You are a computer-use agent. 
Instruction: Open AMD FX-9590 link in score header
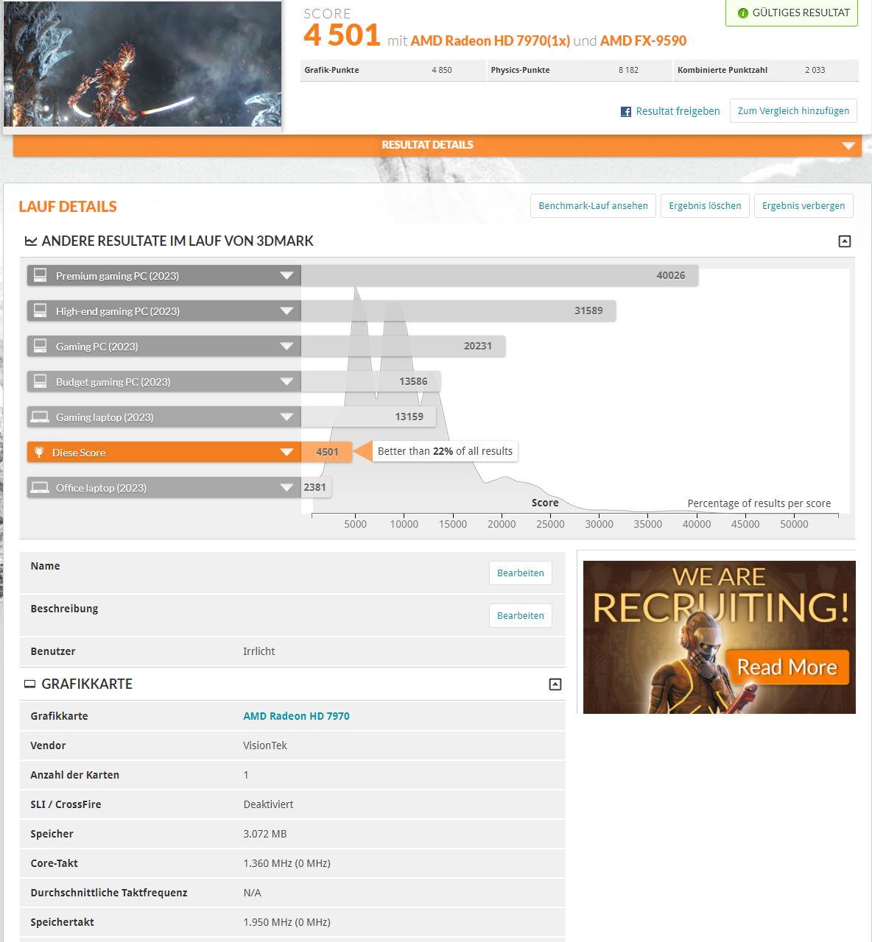pos(643,41)
